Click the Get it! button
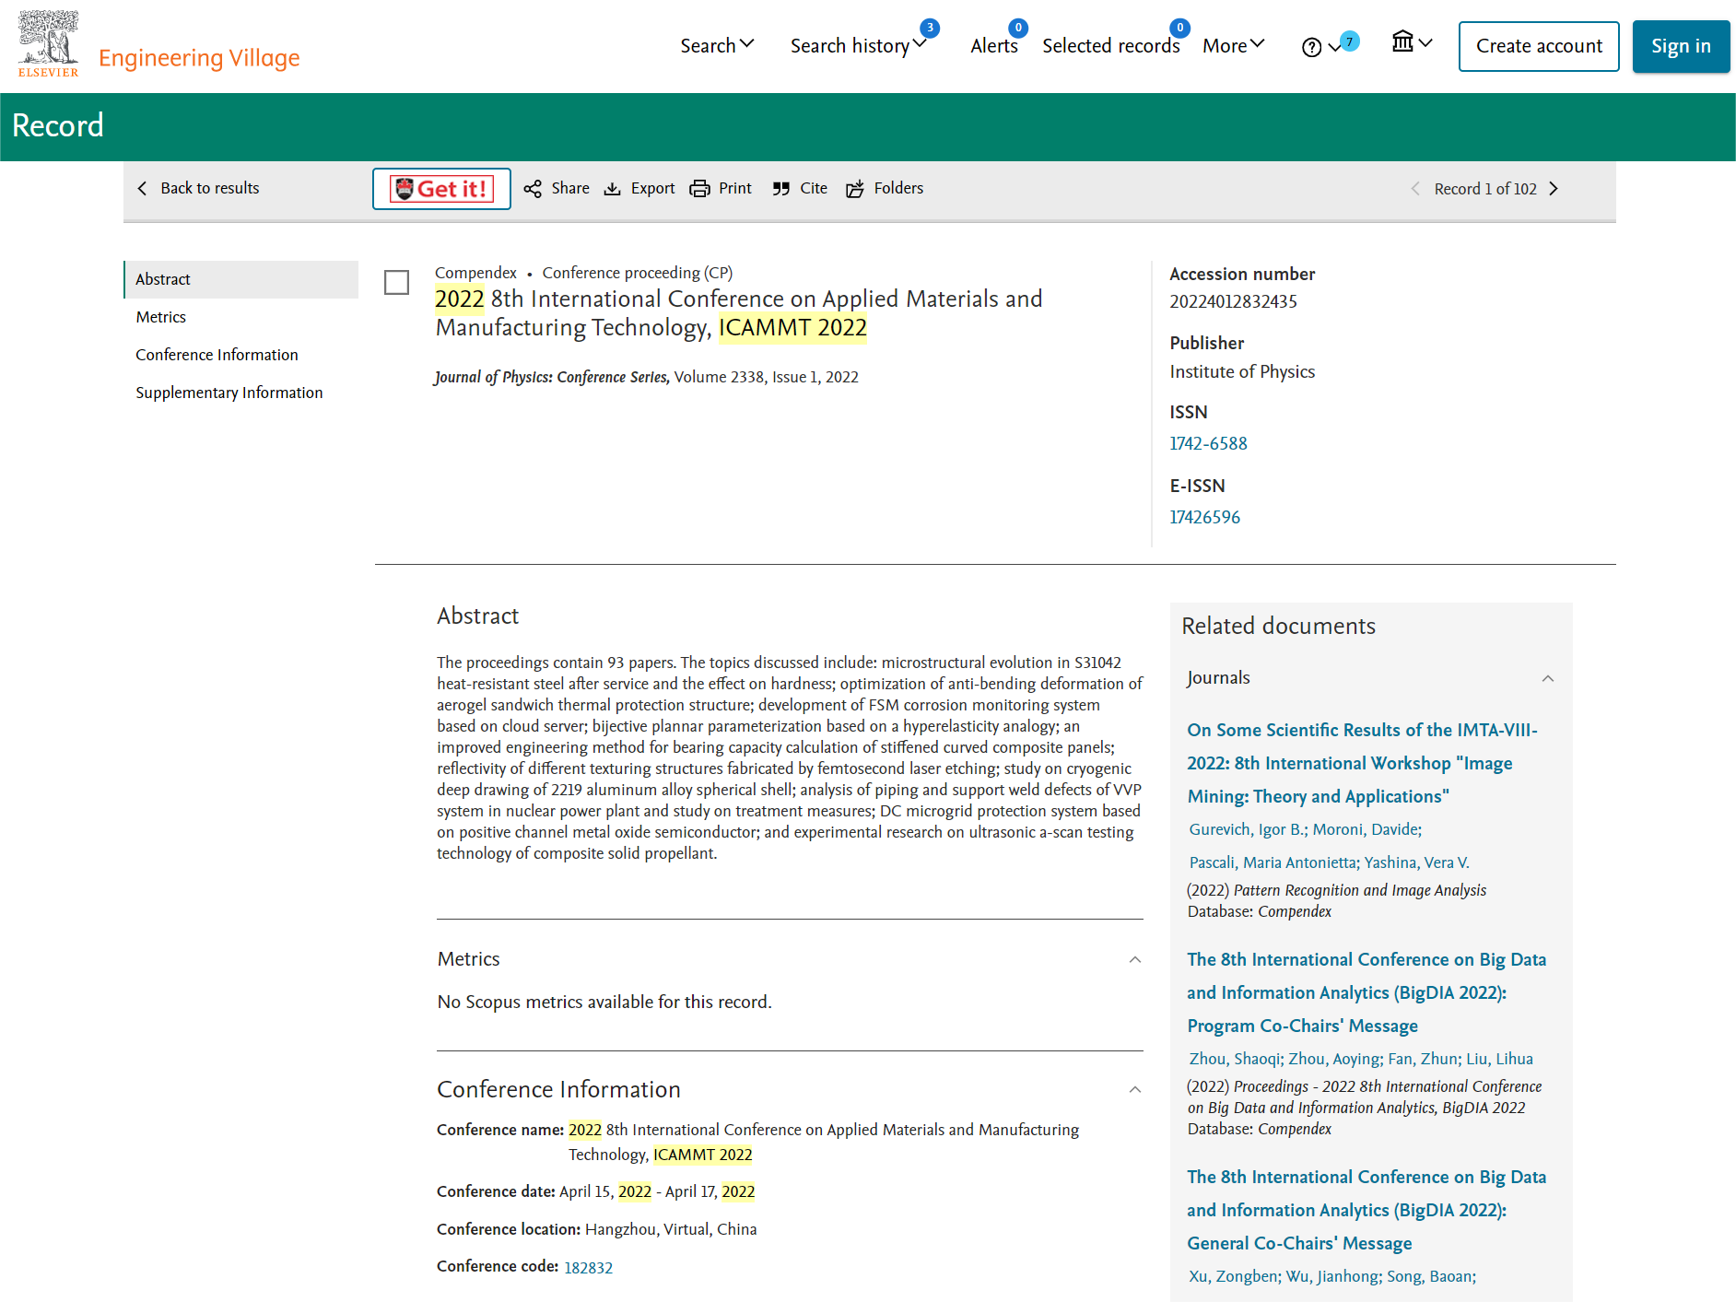This screenshot has width=1736, height=1302. [441, 189]
